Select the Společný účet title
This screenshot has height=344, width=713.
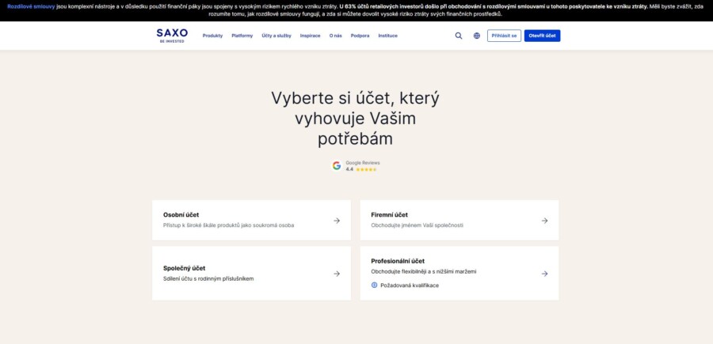pyautogui.click(x=184, y=268)
